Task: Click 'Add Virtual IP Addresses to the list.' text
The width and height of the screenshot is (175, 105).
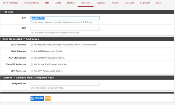Action: coord(50,64)
